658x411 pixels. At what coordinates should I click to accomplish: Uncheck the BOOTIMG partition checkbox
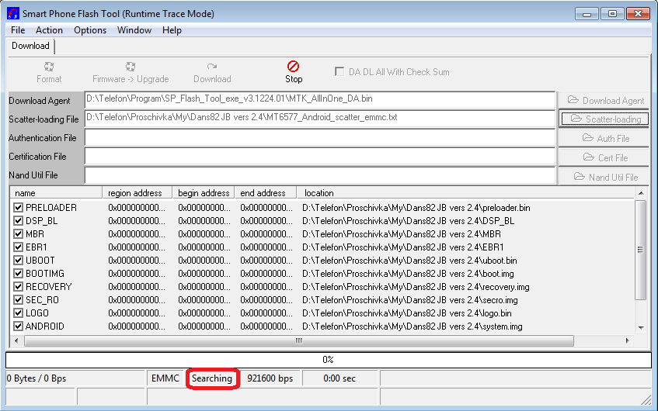(18, 274)
